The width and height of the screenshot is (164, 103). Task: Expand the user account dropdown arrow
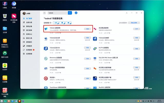pos(32,14)
